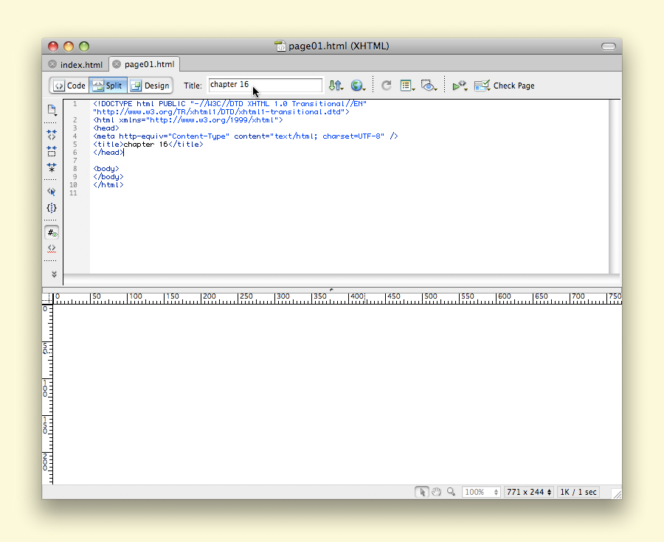Image resolution: width=664 pixels, height=542 pixels.
Task: Click the Refresh Design View icon
Action: pyautogui.click(x=386, y=86)
